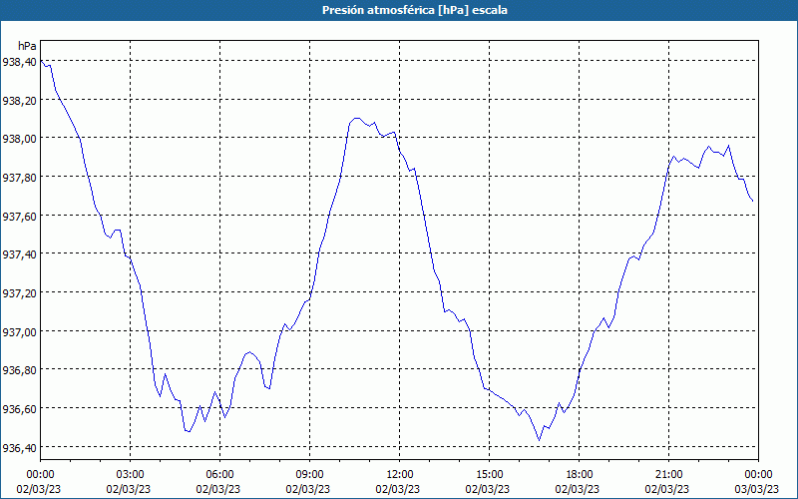Click the 12:00 time label
The width and height of the screenshot is (798, 499).
click(400, 475)
